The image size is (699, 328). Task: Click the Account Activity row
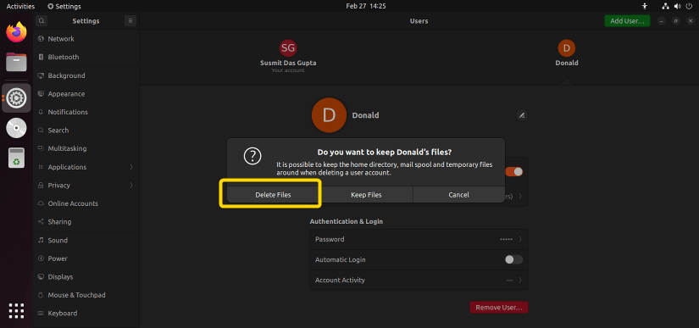coord(419,281)
